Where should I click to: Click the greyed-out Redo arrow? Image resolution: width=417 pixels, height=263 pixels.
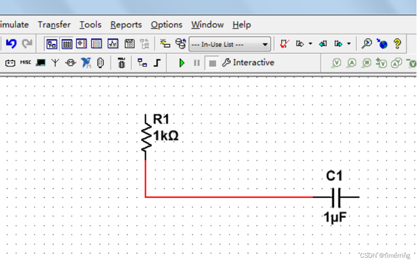[x=27, y=44]
